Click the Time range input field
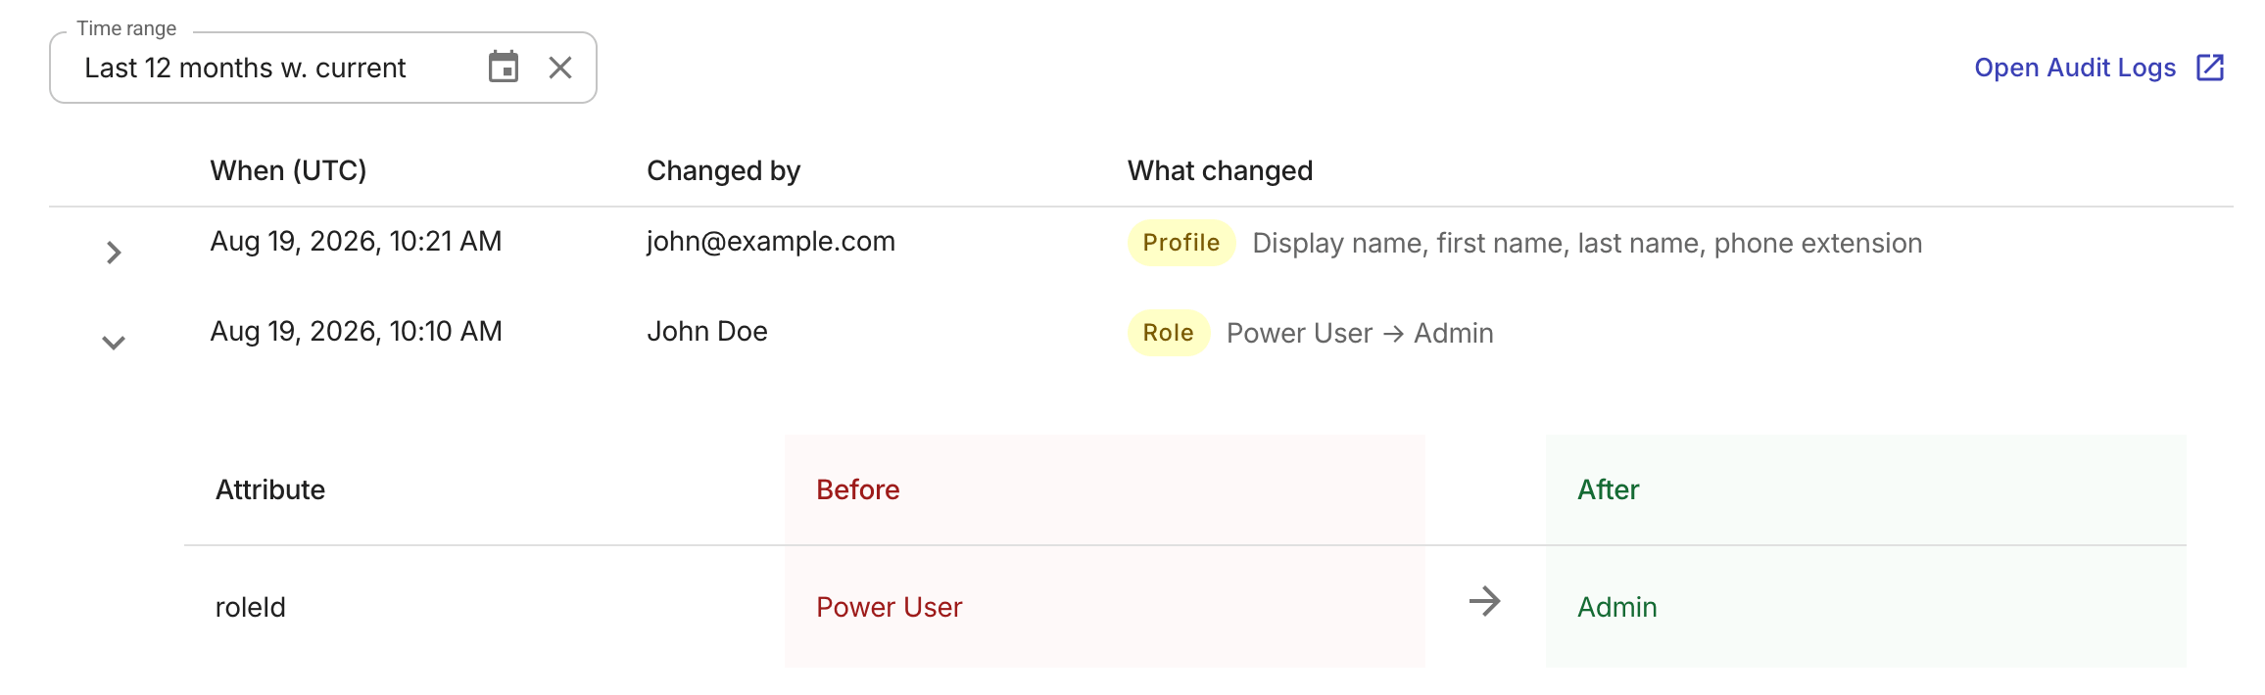The image size is (2265, 695). 323,68
